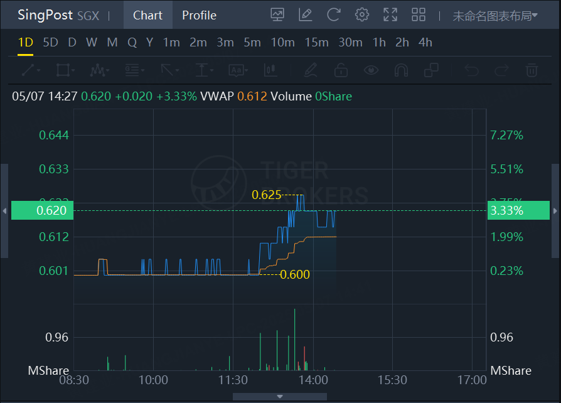Choose the 2h interval
This screenshot has width=561, height=403.
click(x=402, y=43)
